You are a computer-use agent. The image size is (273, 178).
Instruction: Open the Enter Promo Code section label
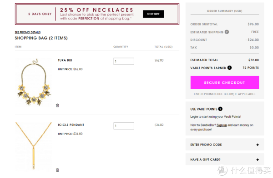tap(206, 145)
